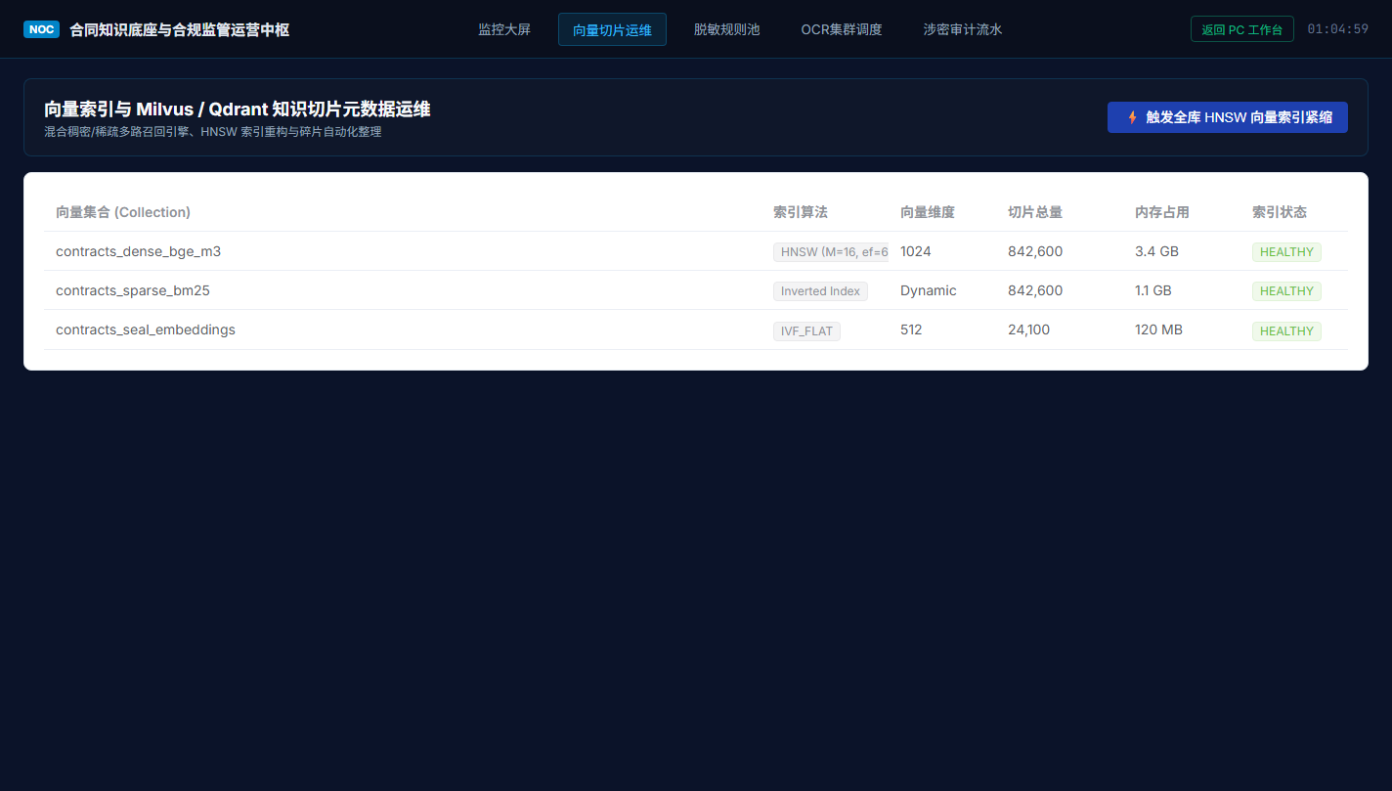Select the contracts_seal_embeddings row
1392x791 pixels.
[696, 330]
